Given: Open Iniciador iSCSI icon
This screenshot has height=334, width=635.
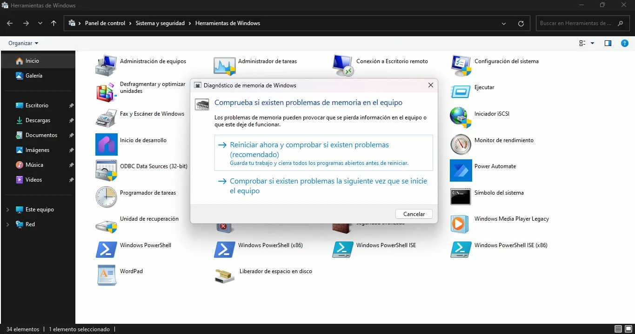Looking at the screenshot, I should 461,118.
